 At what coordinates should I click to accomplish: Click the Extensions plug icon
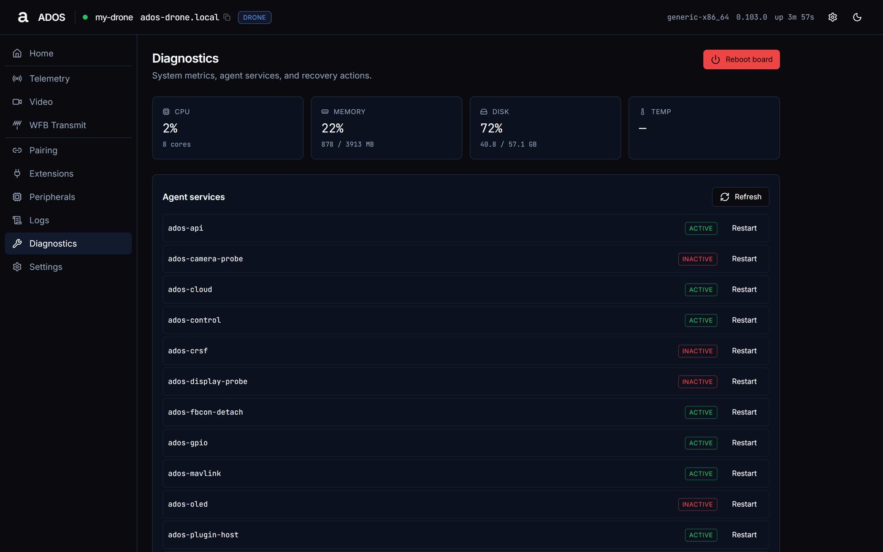click(17, 174)
